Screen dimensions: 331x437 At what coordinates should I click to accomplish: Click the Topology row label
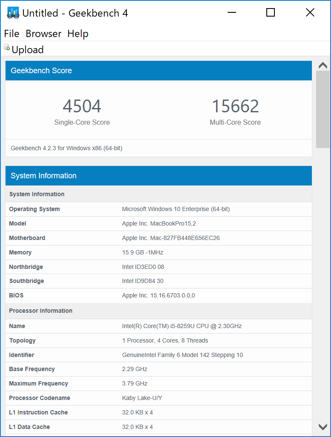click(x=22, y=341)
